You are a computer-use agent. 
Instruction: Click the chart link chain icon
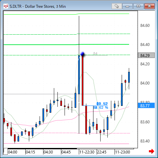point(117,6)
